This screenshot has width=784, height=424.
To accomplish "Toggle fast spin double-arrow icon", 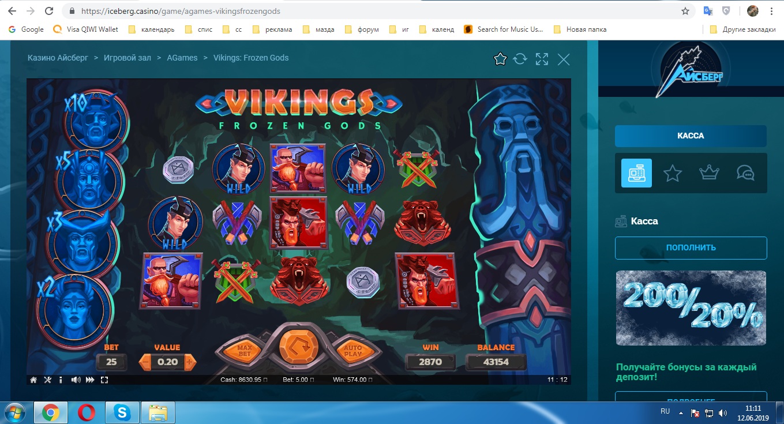I will (x=90, y=380).
